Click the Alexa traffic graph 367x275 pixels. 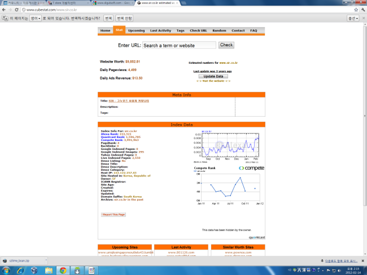226,147
